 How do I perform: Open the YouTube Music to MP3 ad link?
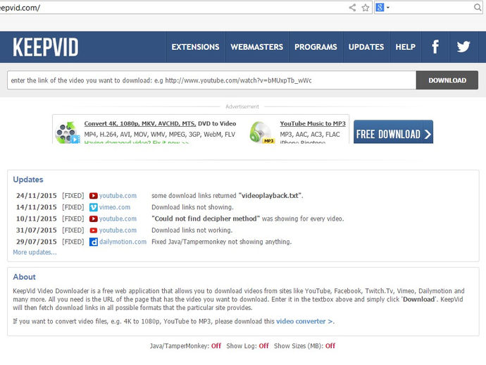pyautogui.click(x=313, y=123)
